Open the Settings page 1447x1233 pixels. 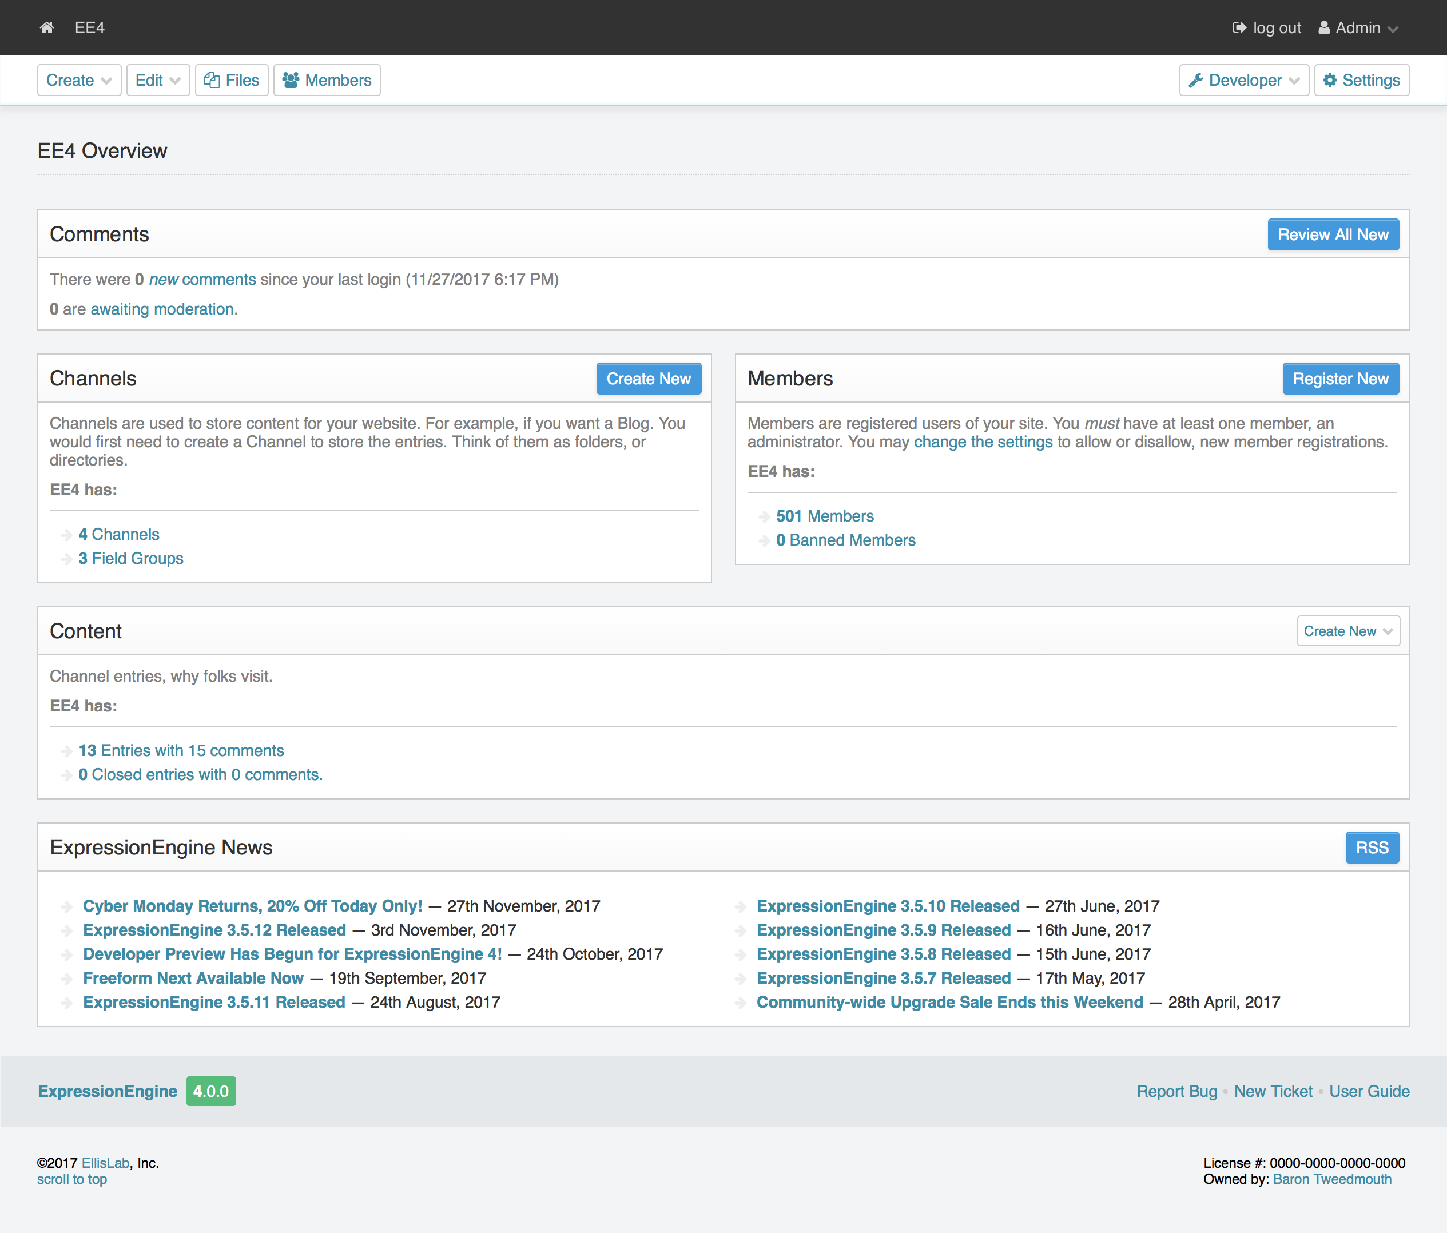tap(1361, 80)
